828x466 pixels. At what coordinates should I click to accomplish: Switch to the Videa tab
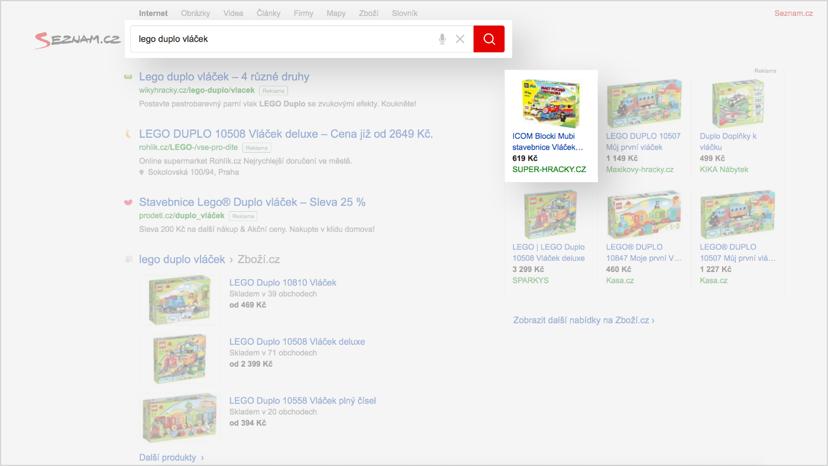coord(234,13)
